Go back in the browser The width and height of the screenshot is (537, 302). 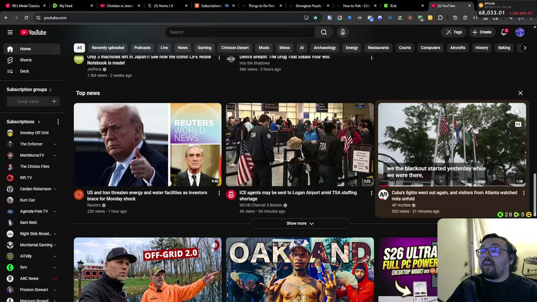click(x=6, y=18)
